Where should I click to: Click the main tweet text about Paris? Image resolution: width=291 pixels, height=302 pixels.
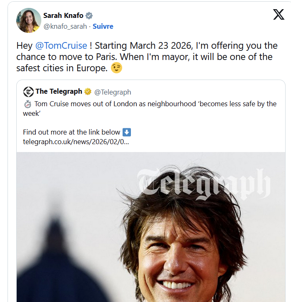147,57
